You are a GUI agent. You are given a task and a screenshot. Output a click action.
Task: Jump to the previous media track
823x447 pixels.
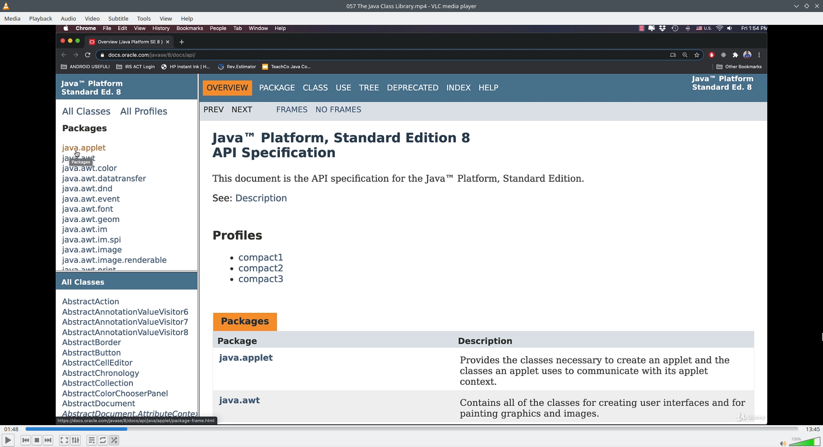[26, 440]
